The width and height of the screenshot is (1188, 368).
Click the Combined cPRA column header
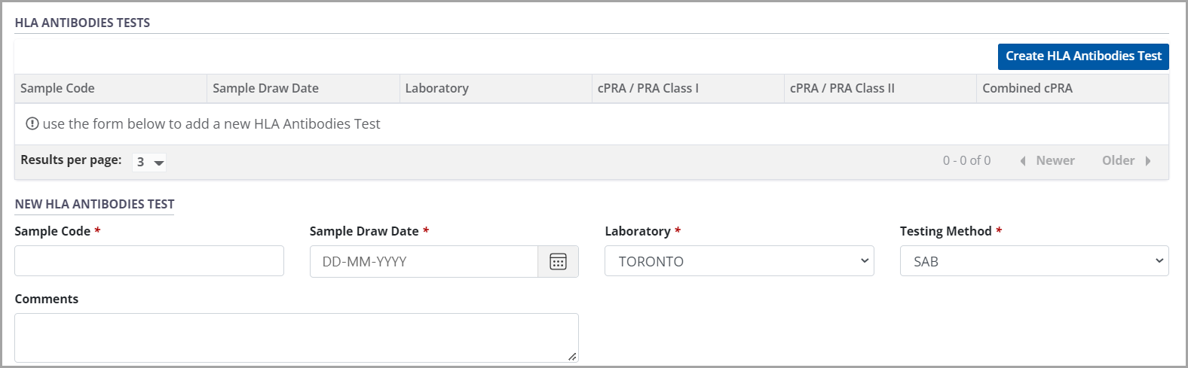(x=1027, y=88)
